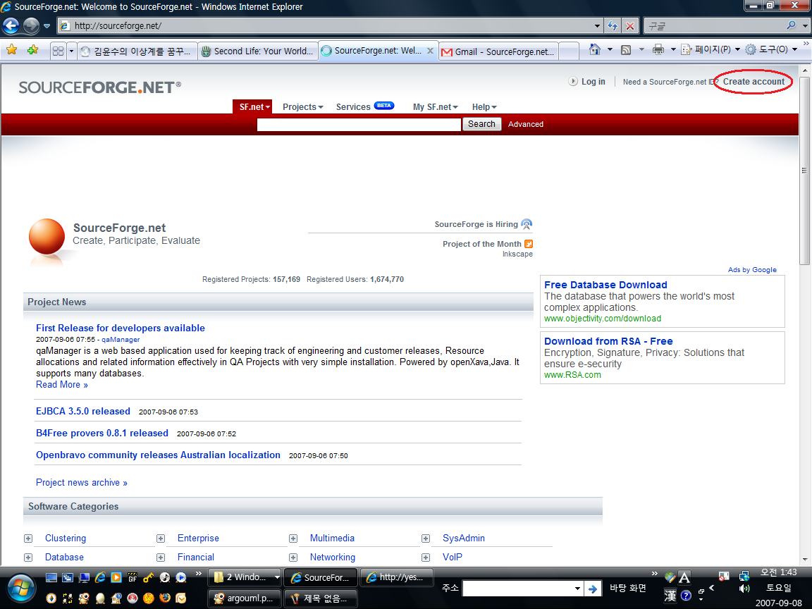Click the volume speaker tray icon
Viewport: 812px width, 609px height.
point(744,589)
